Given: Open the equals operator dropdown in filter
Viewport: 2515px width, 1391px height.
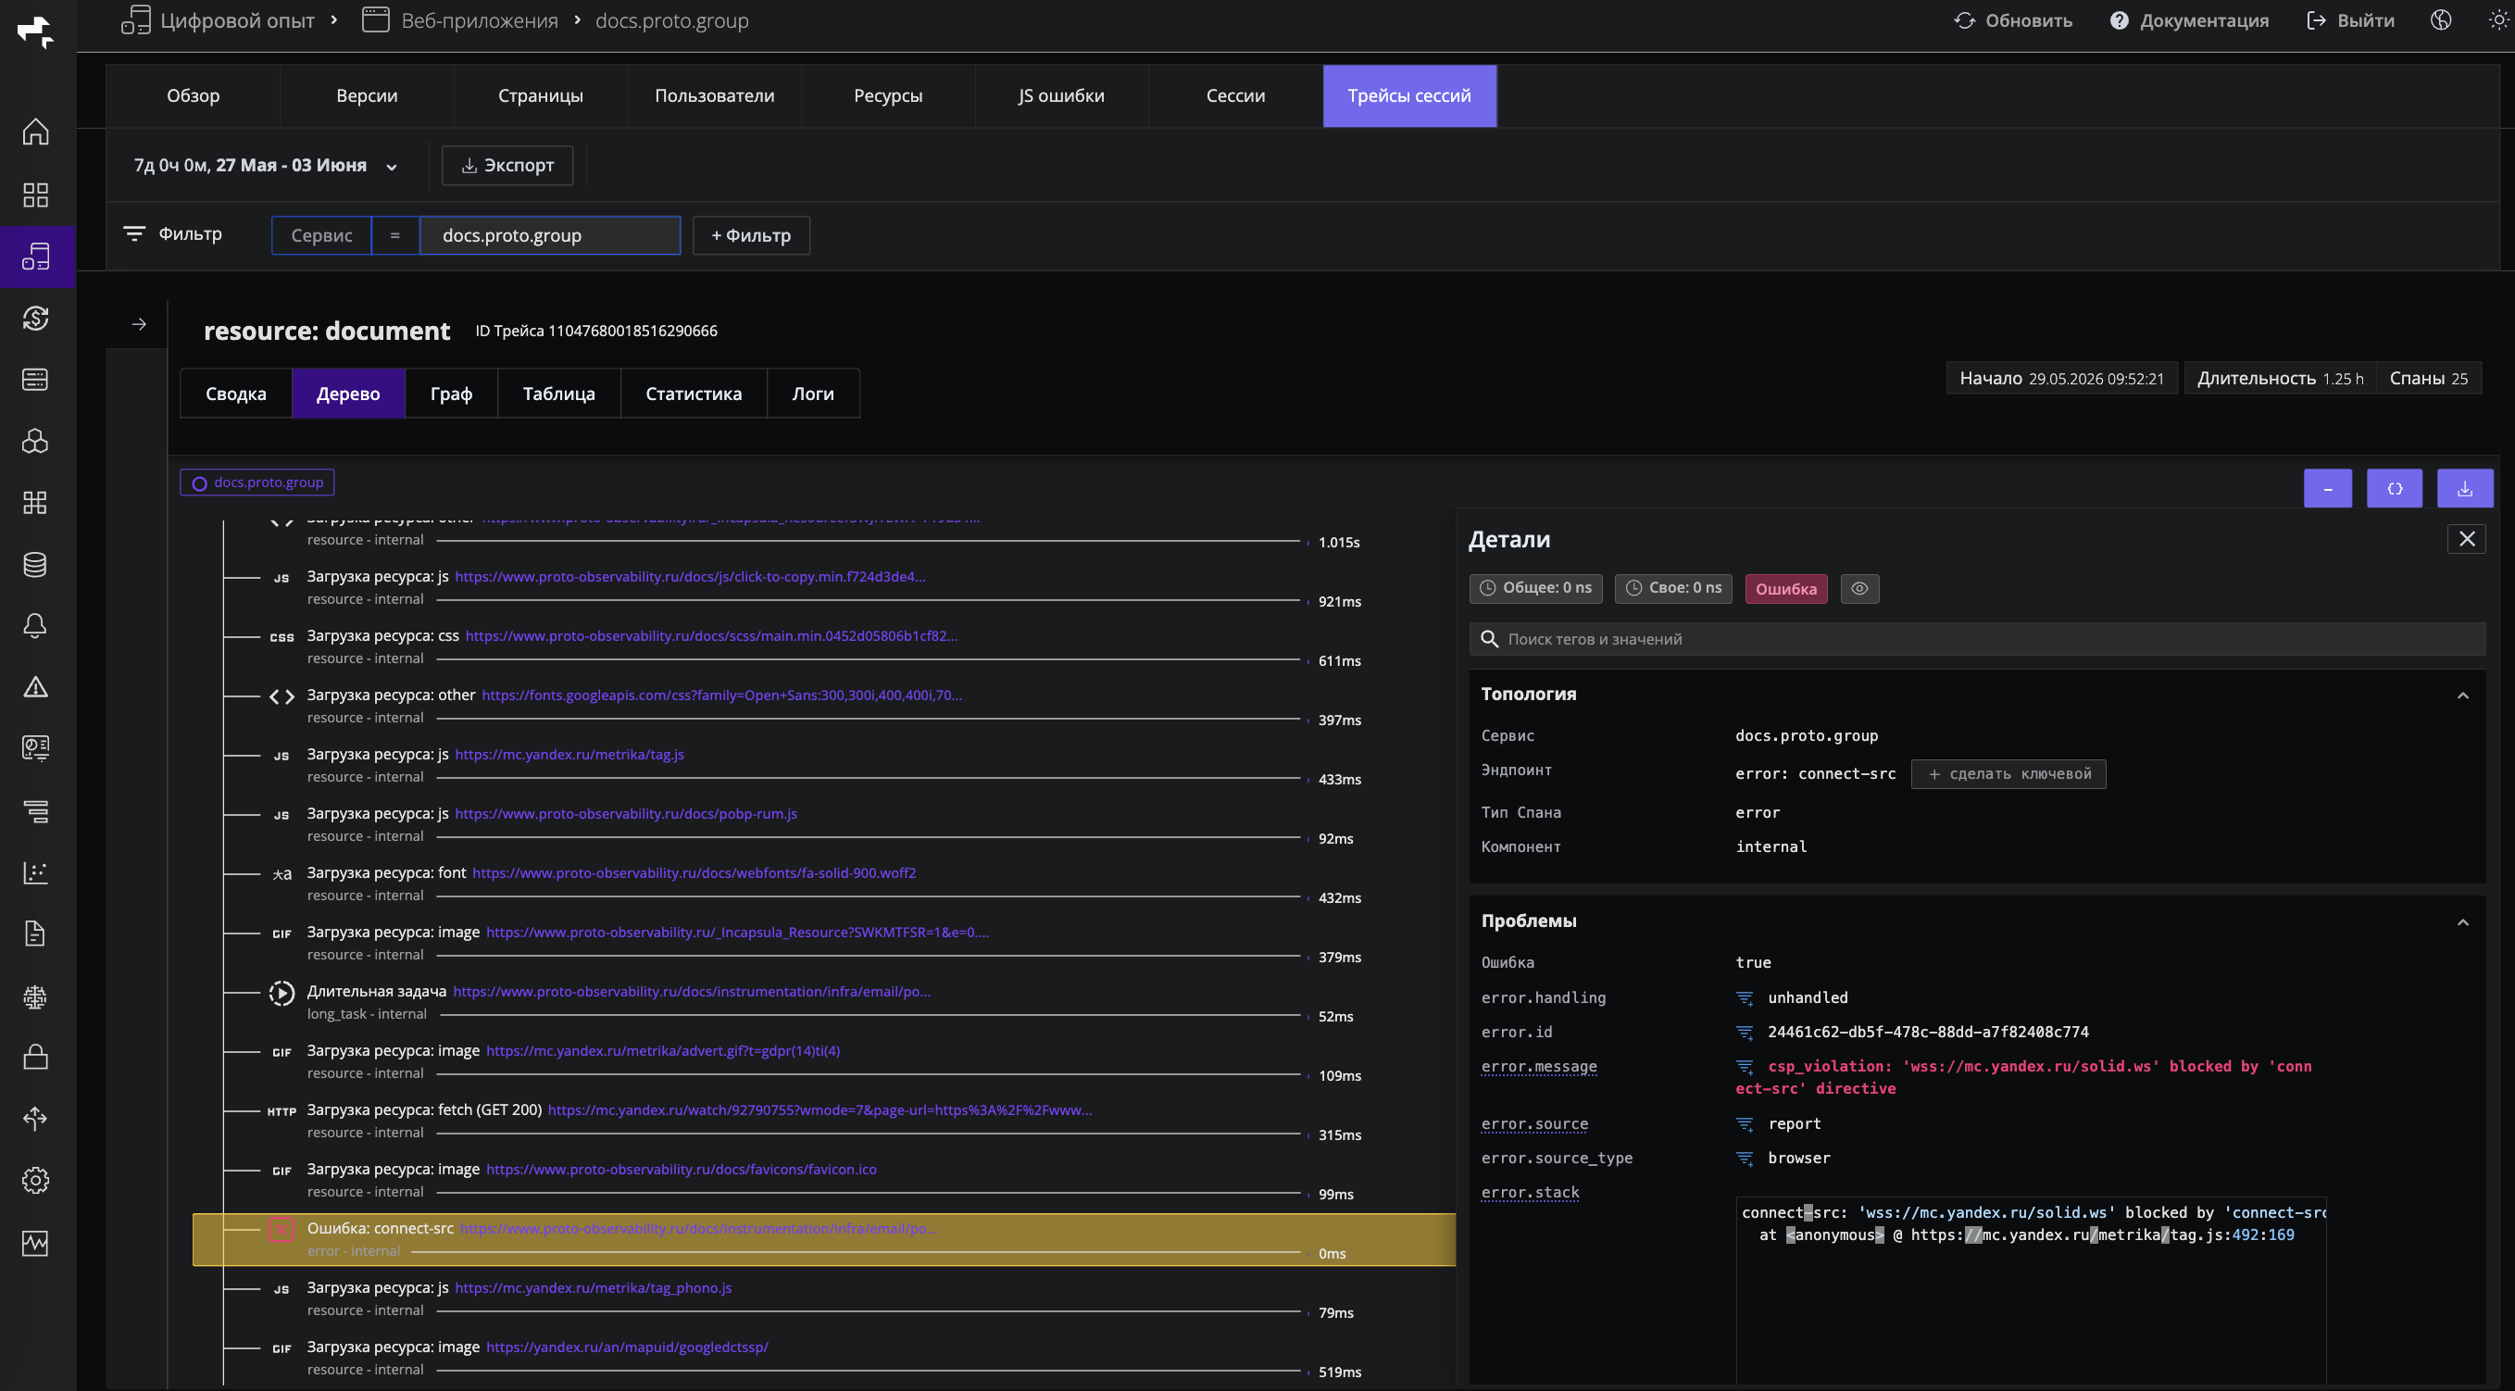Looking at the screenshot, I should click(394, 235).
